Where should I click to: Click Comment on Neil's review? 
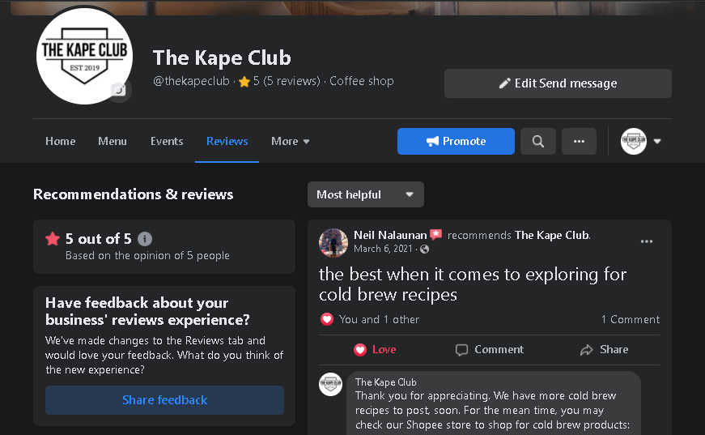(x=489, y=349)
